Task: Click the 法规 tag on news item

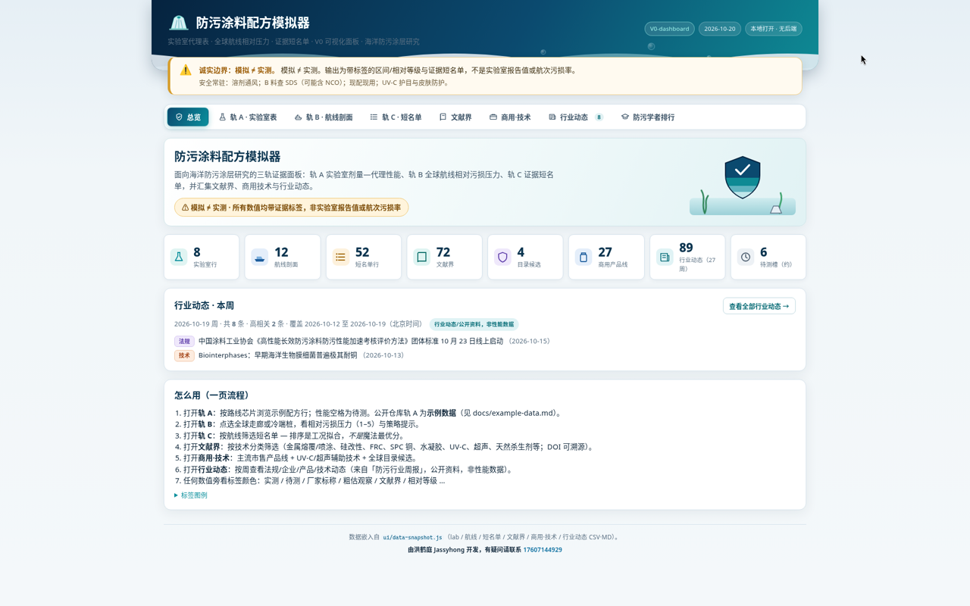Action: coord(184,342)
